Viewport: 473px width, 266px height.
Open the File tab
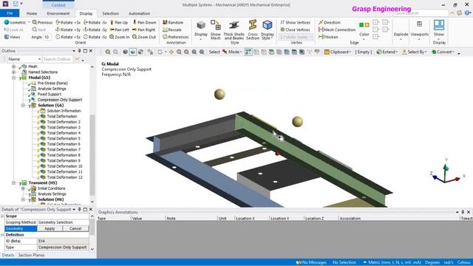point(10,13)
